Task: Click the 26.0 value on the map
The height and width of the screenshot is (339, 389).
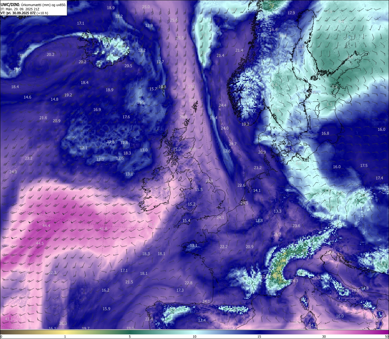Action: (x=63, y=323)
